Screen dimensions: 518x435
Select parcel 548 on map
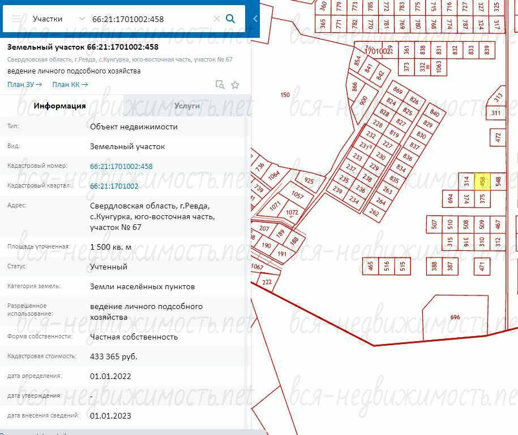point(498,181)
